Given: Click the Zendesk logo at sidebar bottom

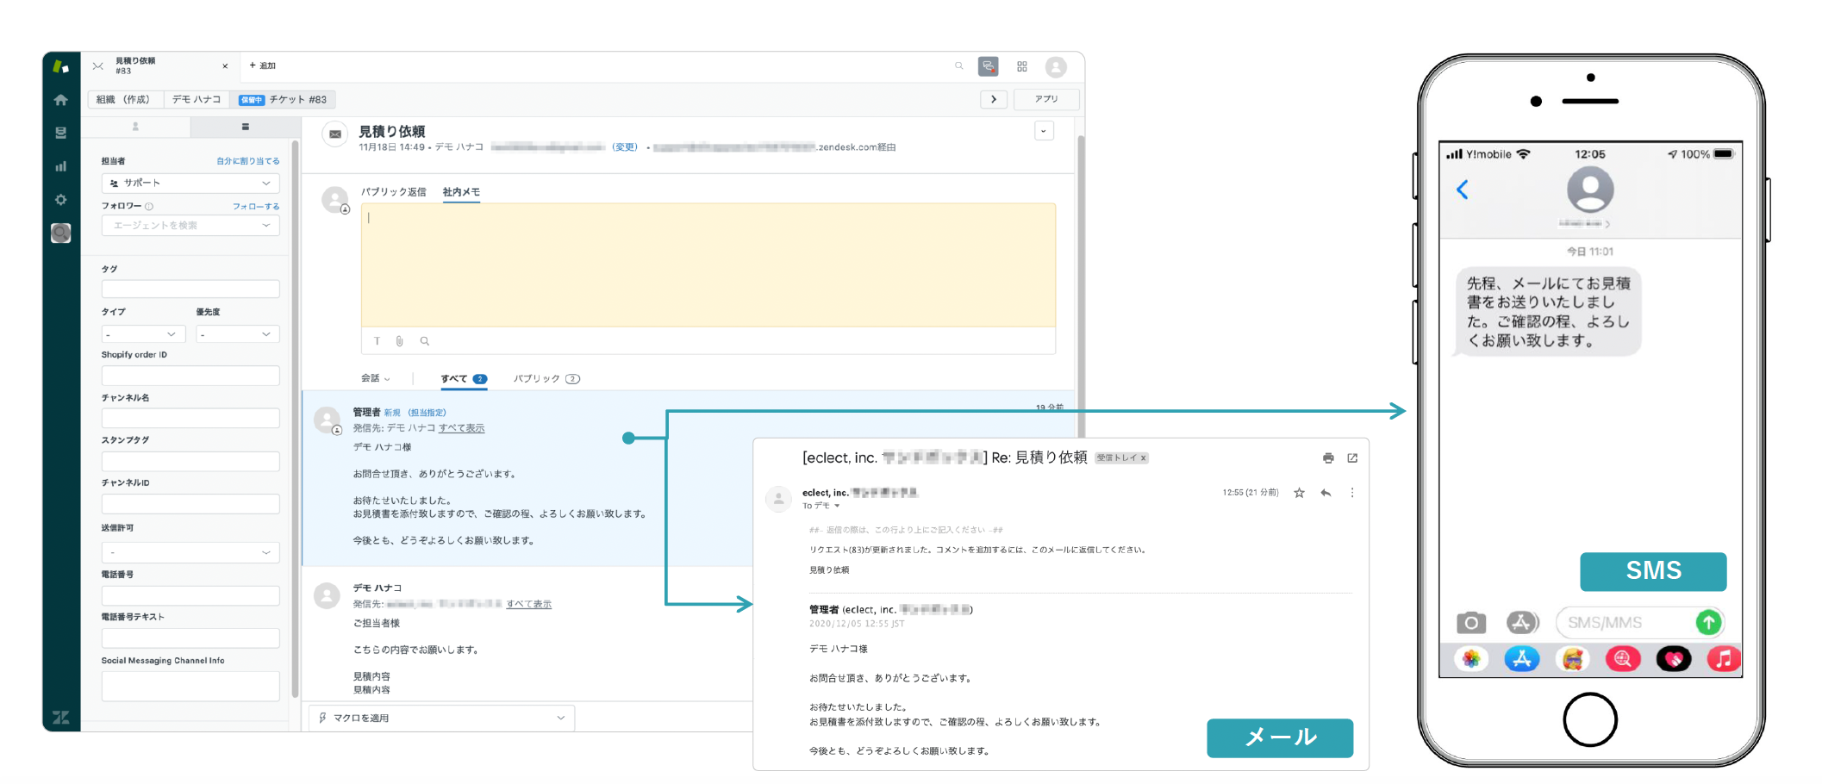Looking at the screenshot, I should (x=60, y=717).
